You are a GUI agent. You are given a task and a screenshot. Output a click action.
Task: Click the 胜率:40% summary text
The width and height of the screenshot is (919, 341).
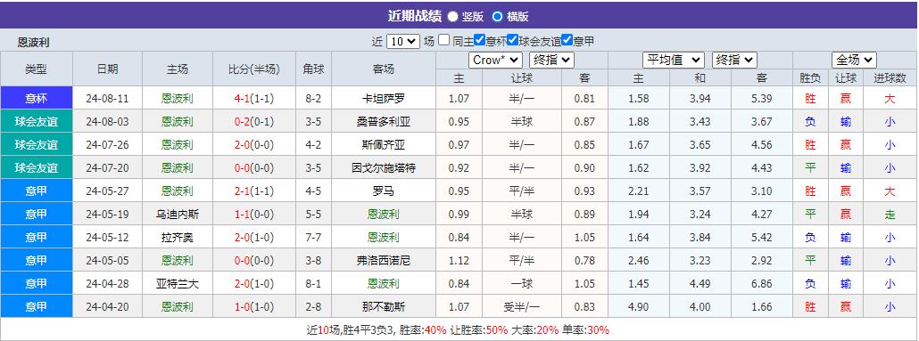[423, 329]
